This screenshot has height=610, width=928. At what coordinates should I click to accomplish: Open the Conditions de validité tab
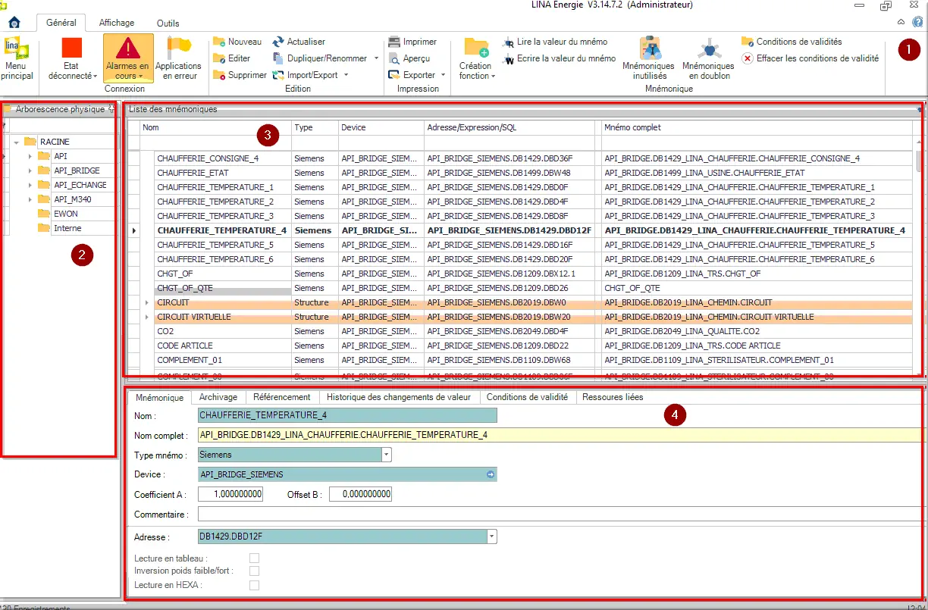(527, 397)
